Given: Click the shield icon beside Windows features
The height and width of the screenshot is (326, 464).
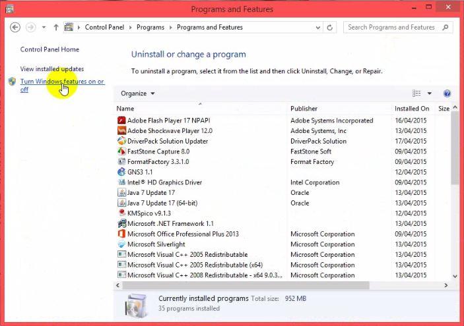Looking at the screenshot, I should pos(12,82).
